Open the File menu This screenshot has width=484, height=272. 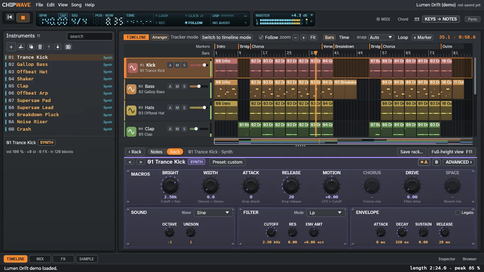click(x=39, y=5)
